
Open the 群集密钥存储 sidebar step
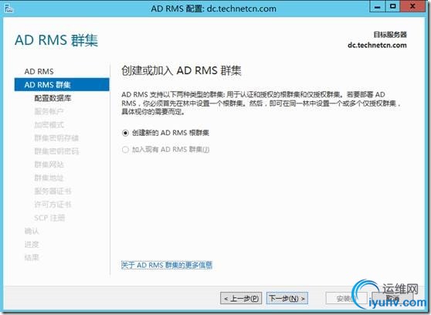pyautogui.click(x=56, y=138)
